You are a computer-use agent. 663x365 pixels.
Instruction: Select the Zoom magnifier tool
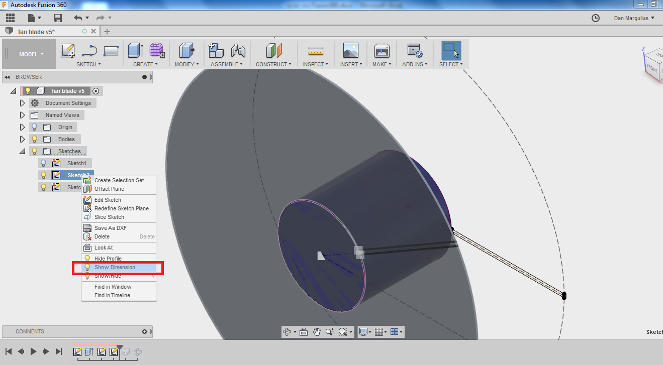(x=330, y=332)
